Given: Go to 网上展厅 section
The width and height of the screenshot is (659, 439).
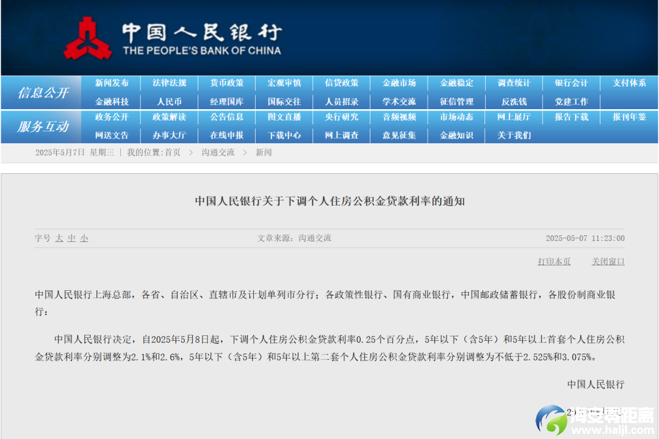Looking at the screenshot, I should [x=514, y=117].
